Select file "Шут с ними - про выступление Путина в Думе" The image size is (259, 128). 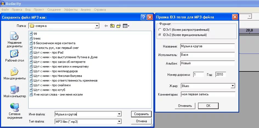pyautogui.click(x=64, y=57)
